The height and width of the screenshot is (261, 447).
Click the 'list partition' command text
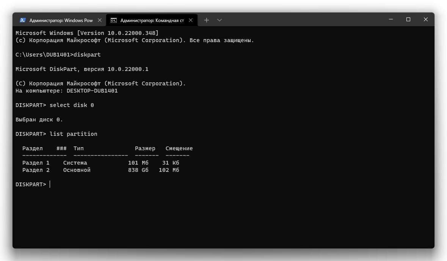tap(73, 134)
